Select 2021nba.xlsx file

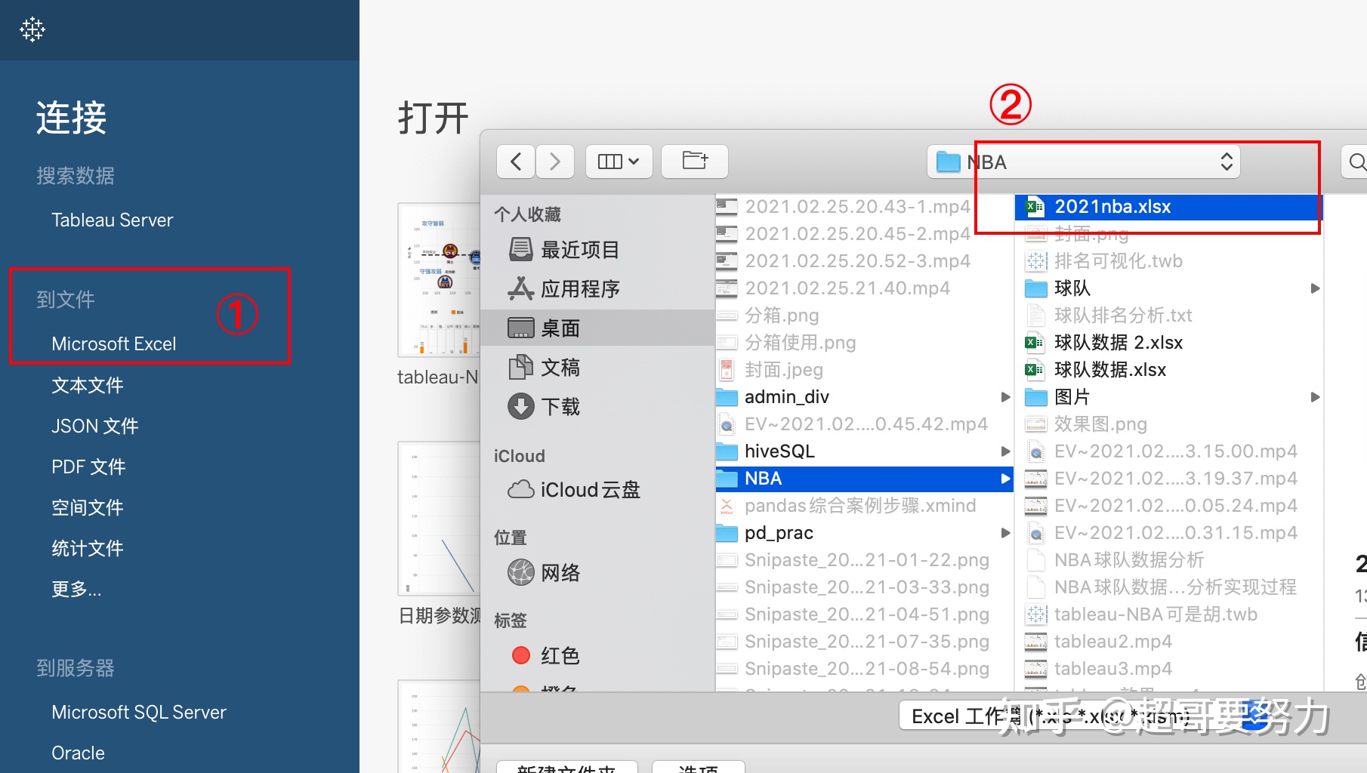tap(1168, 207)
